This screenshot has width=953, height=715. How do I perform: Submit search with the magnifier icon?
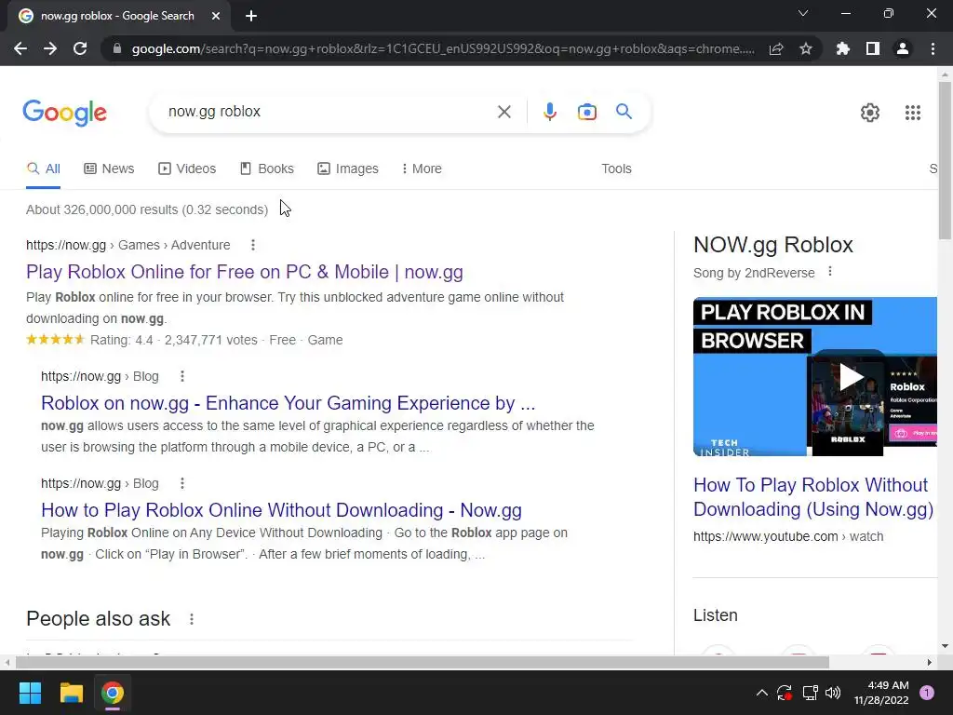click(x=624, y=112)
